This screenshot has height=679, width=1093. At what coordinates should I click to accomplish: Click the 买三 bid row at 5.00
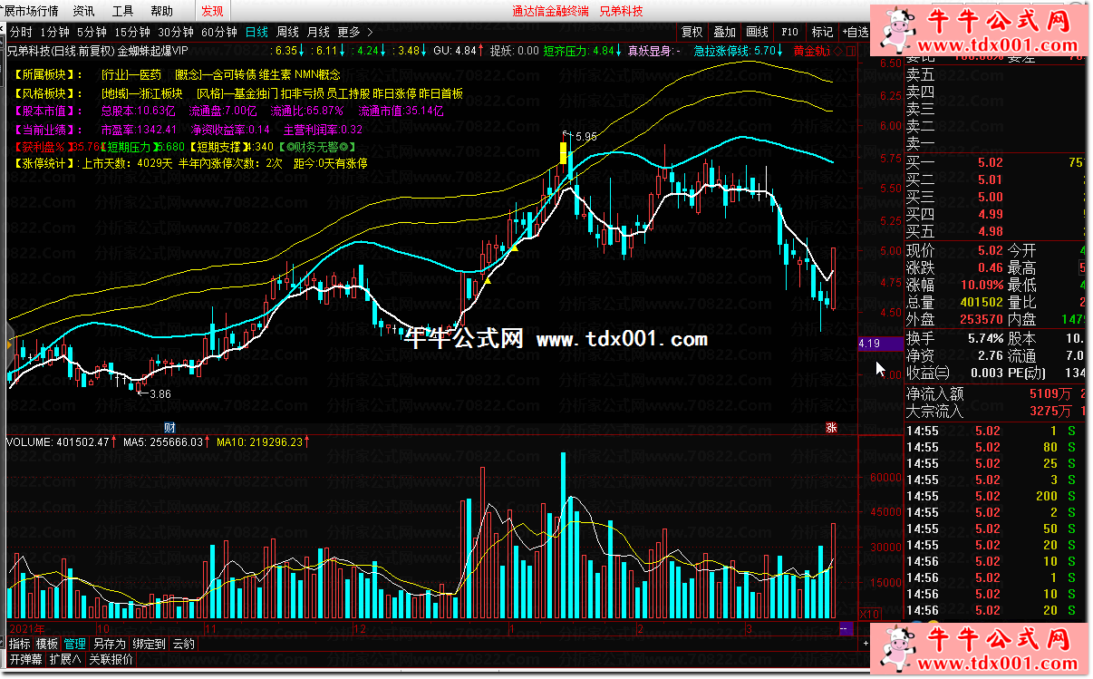(995, 197)
